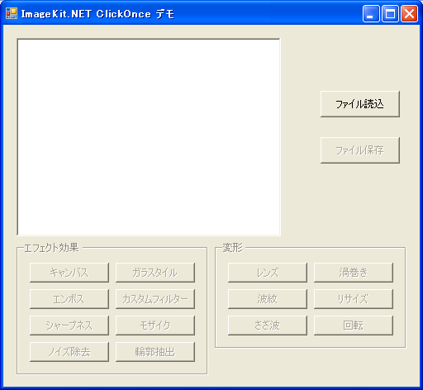Apply the シャープネス effect
The width and height of the screenshot is (423, 390).
point(69,326)
